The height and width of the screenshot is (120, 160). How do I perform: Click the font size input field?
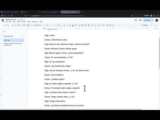[x=58, y=25]
